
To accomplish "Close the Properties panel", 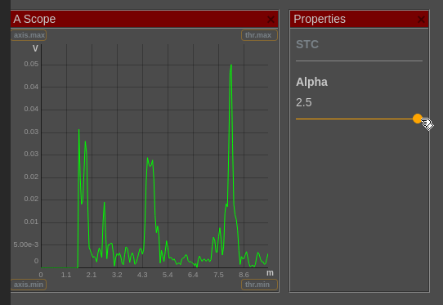I will click(x=421, y=20).
